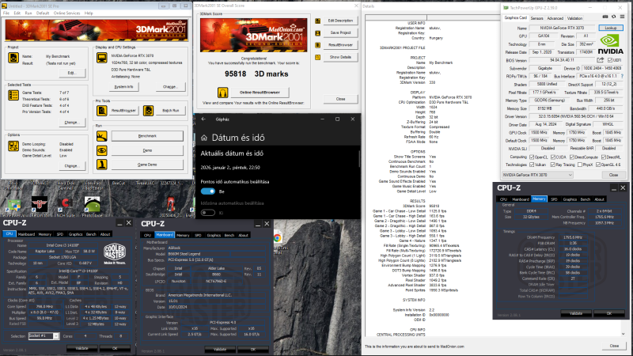
Task: Click the Online ResultBrowser headphones icon
Action: point(222,93)
